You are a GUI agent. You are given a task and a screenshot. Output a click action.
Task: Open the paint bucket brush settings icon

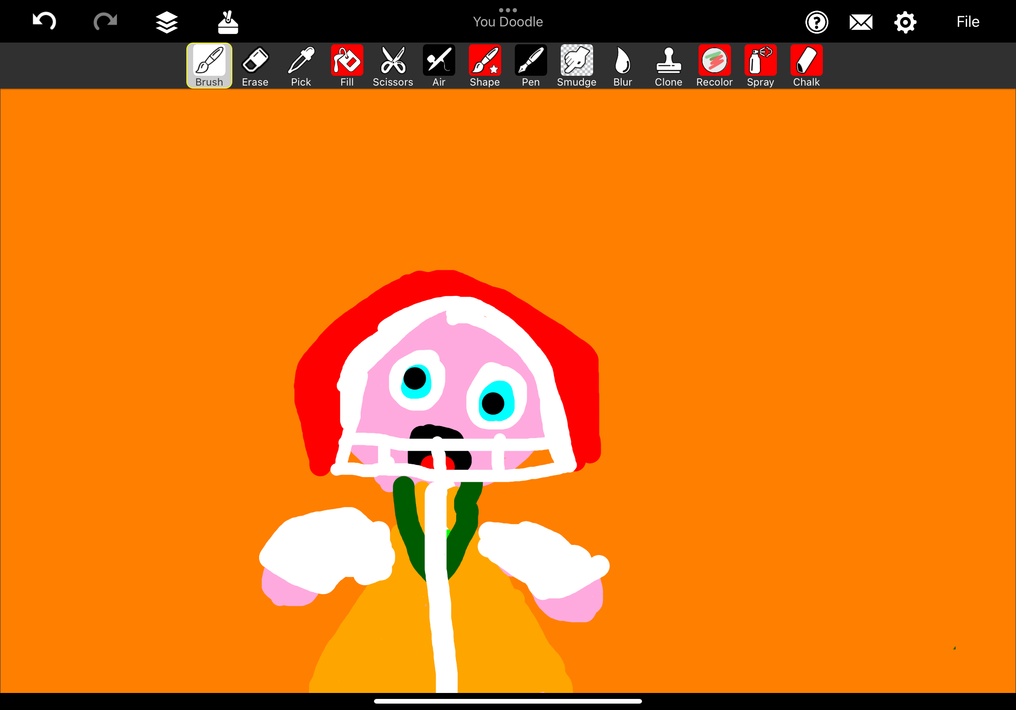click(x=228, y=22)
